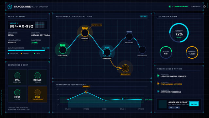Open the Input system compliance tile
This screenshot has width=209, height=118.
(17, 94)
